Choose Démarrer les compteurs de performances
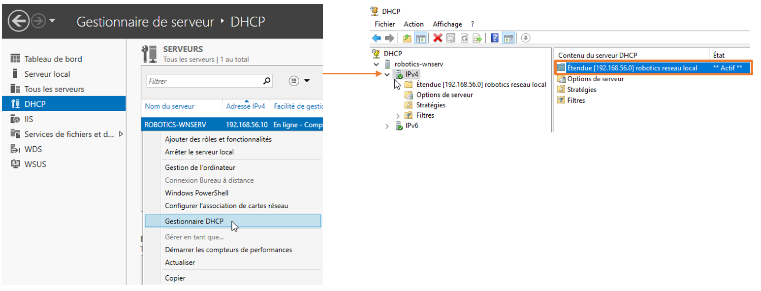Image resolution: width=761 pixels, height=291 pixels. coord(228,250)
